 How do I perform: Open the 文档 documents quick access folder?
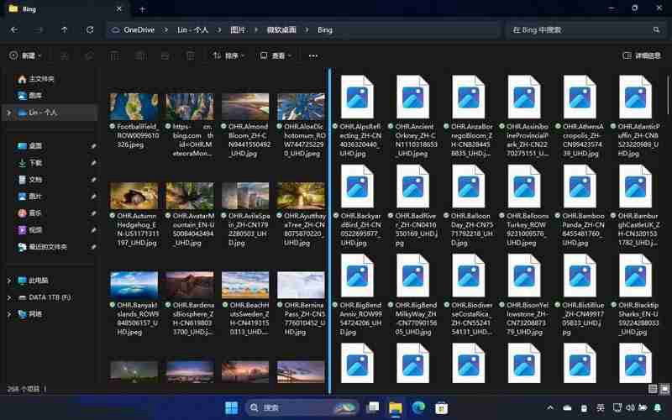click(x=30, y=180)
